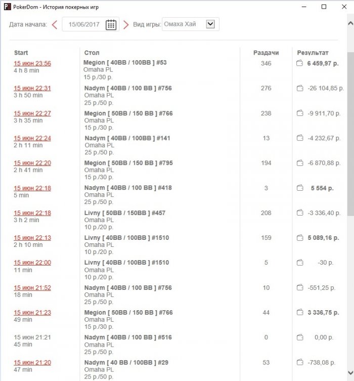Click wallet icon next to -551,25 р.
The height and width of the screenshot is (381, 354).
click(x=300, y=288)
